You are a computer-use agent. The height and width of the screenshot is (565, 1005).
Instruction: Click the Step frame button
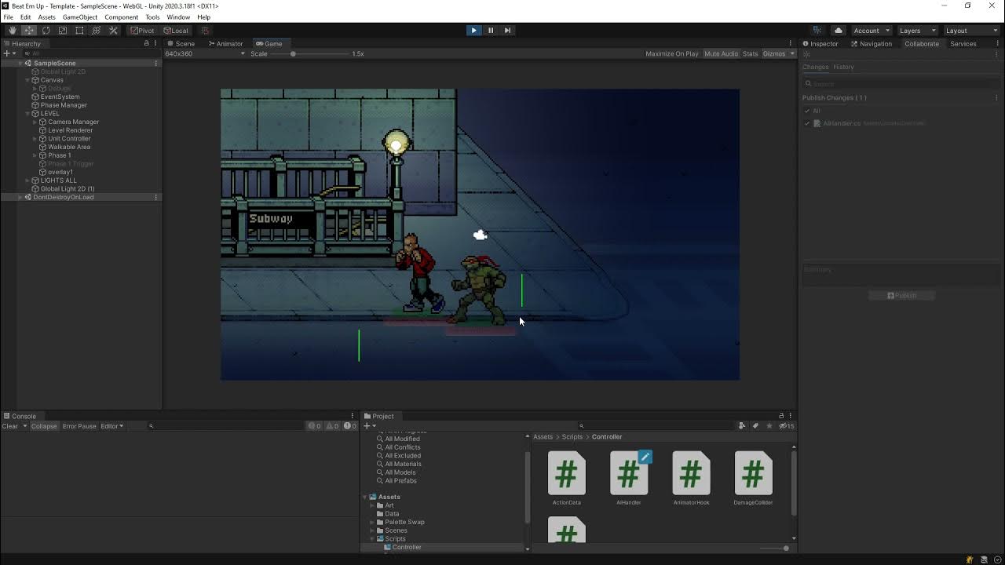507,31
